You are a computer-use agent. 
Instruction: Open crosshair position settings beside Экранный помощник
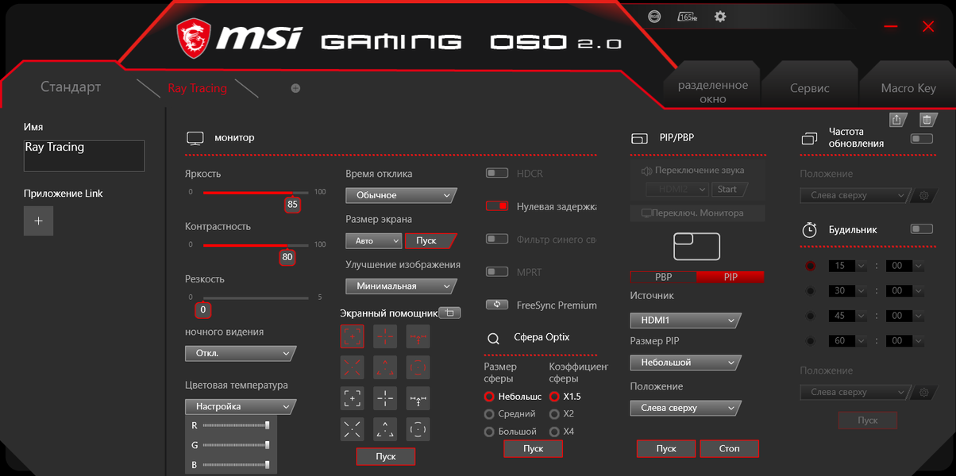(x=449, y=313)
